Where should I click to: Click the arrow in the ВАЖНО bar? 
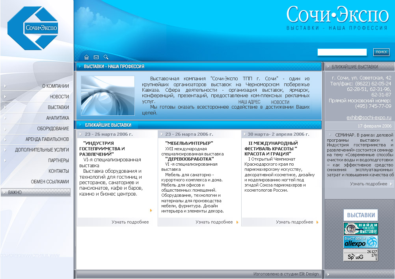coord(4,192)
